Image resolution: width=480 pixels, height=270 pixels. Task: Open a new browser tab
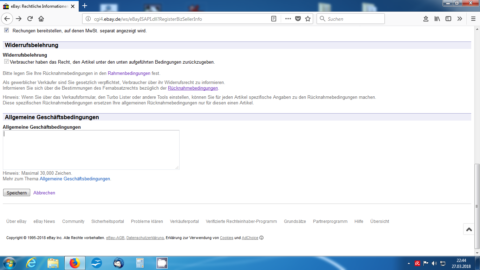pos(85,6)
